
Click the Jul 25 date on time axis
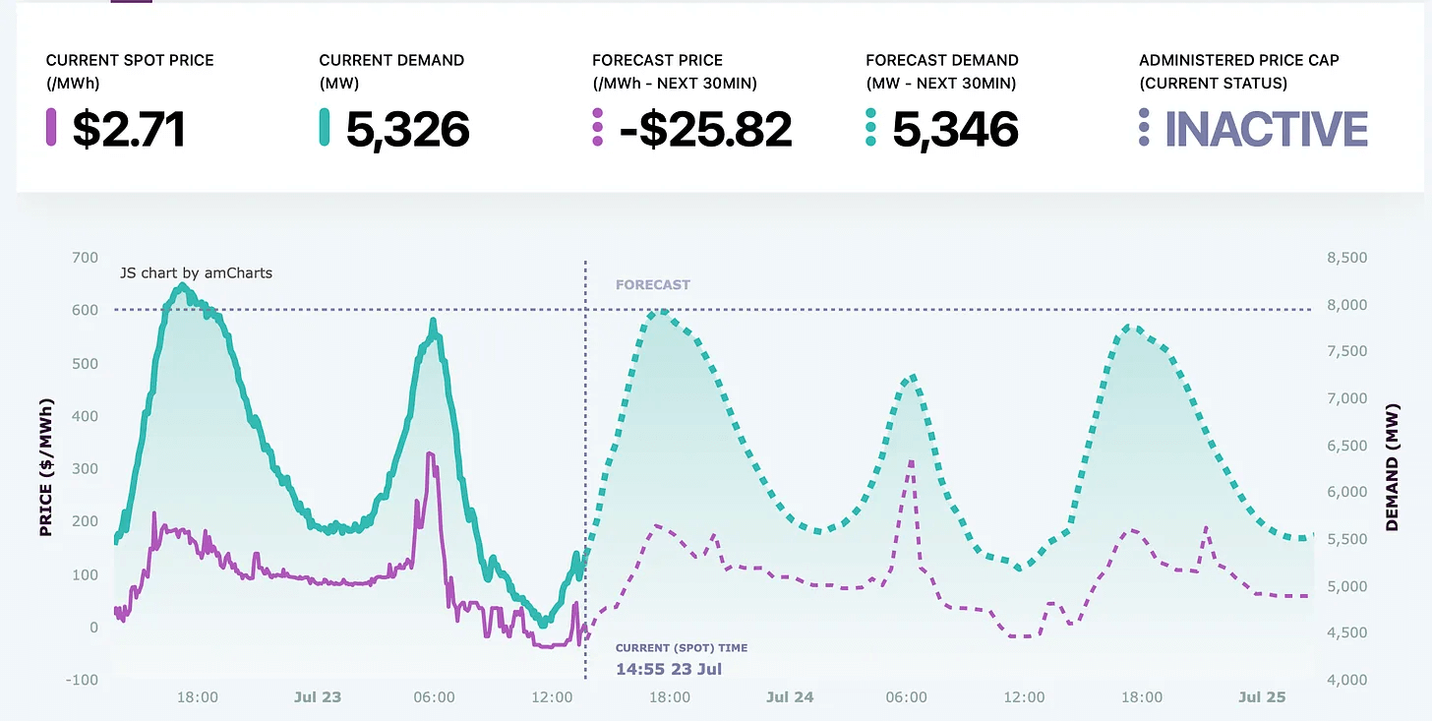coord(1262,697)
